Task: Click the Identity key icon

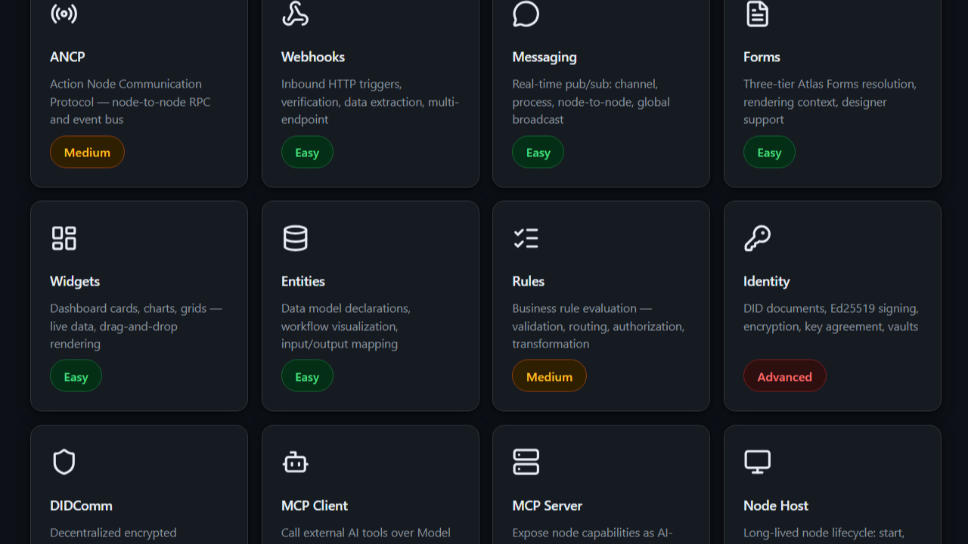Action: click(757, 238)
